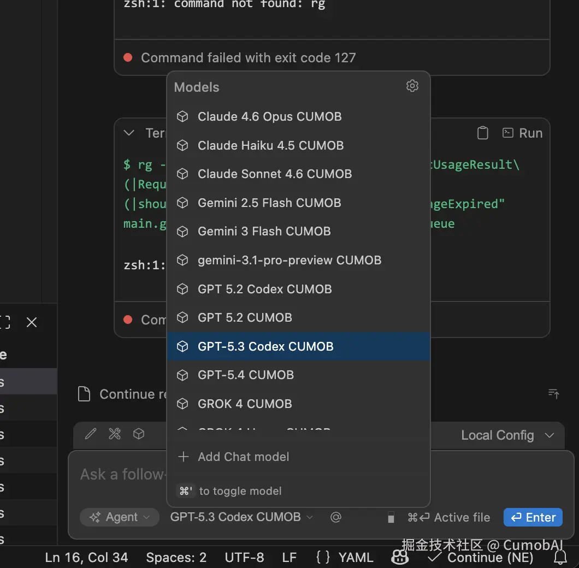The height and width of the screenshot is (568, 579).
Task: Select highlighted GPT-5.3 Codex CUMOB entry
Action: tap(298, 346)
